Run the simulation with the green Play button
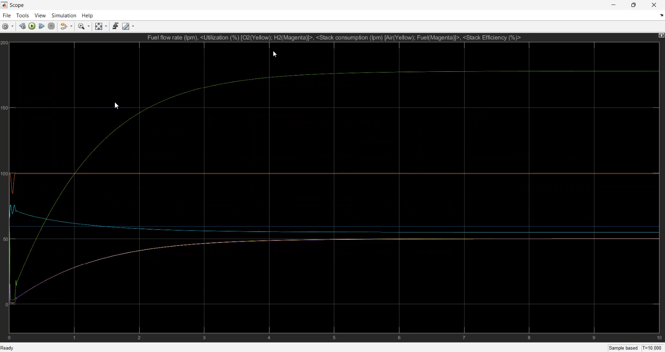Screen dimensions: 665x352 click(x=32, y=26)
